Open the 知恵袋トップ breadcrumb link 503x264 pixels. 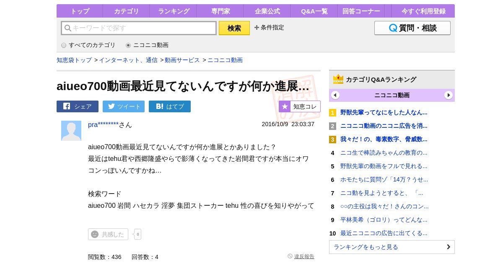(x=74, y=60)
